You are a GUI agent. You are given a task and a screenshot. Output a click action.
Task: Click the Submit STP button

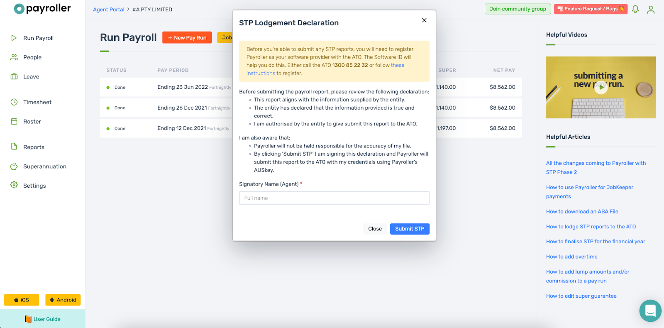pos(410,229)
